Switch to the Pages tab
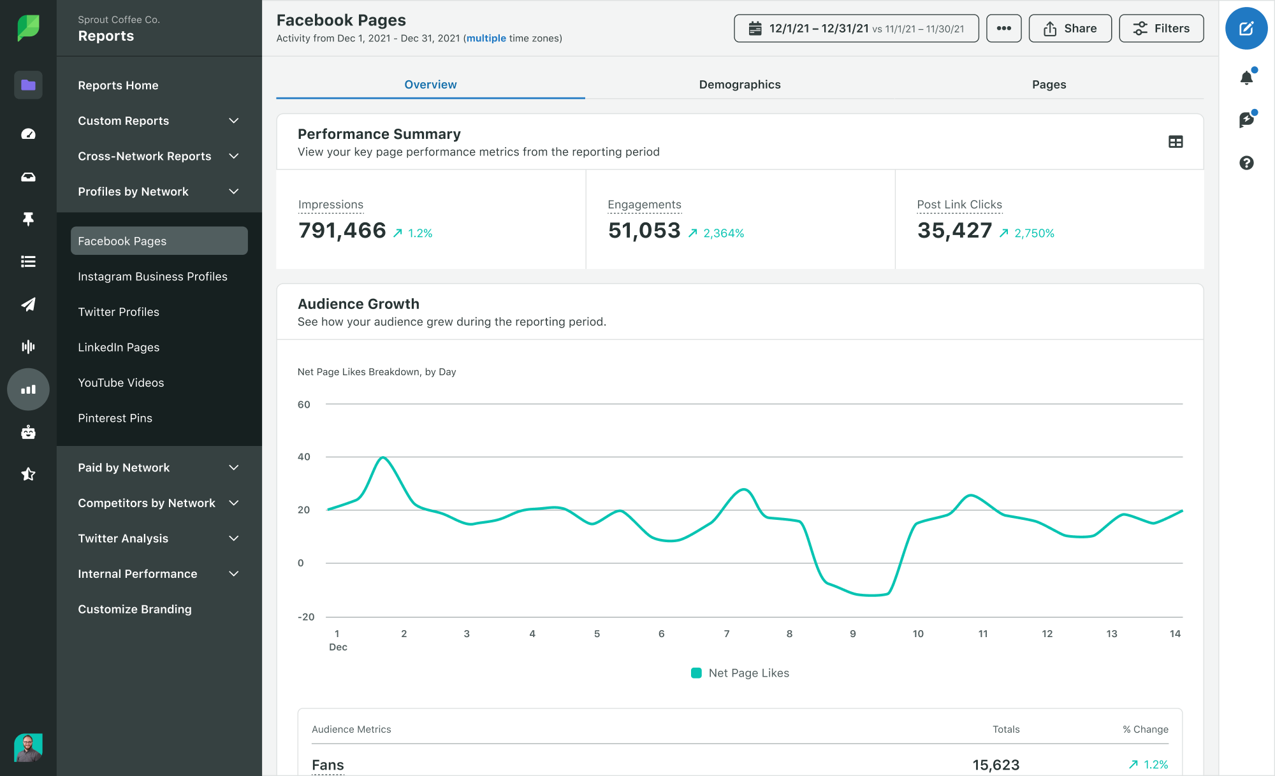This screenshot has width=1275, height=776. point(1048,85)
